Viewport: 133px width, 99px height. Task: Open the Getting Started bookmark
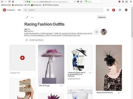pyautogui.click(x=18, y=5)
